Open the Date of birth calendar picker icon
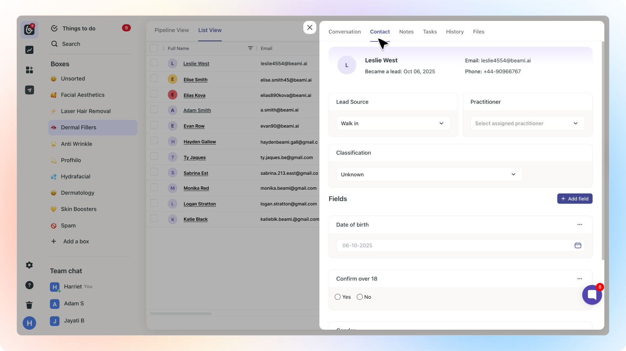Screen dimensions: 626x351 pos(578,245)
